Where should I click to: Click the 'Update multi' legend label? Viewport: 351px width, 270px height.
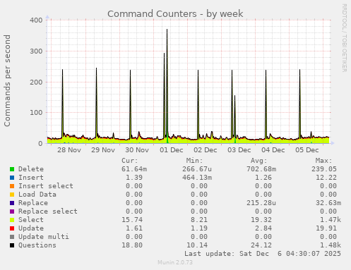[44, 237]
